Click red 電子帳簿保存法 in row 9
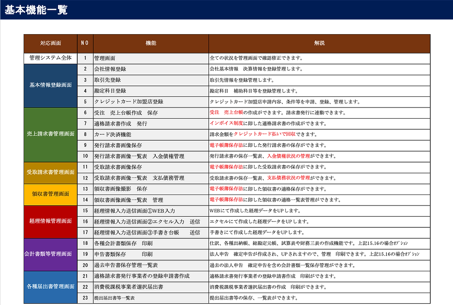Screen dimensions: 453x305 (x=226, y=145)
